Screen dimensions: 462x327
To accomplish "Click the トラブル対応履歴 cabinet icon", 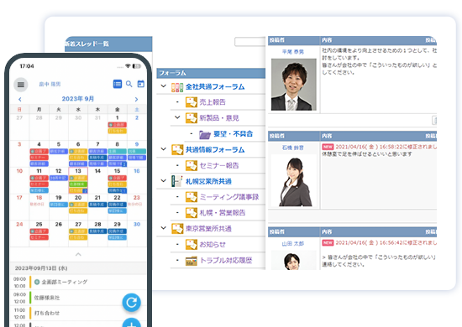I will point(191,261).
